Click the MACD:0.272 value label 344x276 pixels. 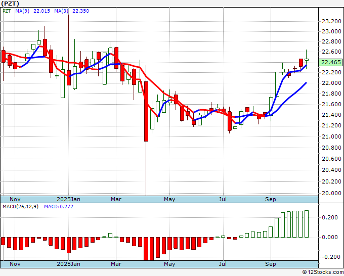click(58, 206)
